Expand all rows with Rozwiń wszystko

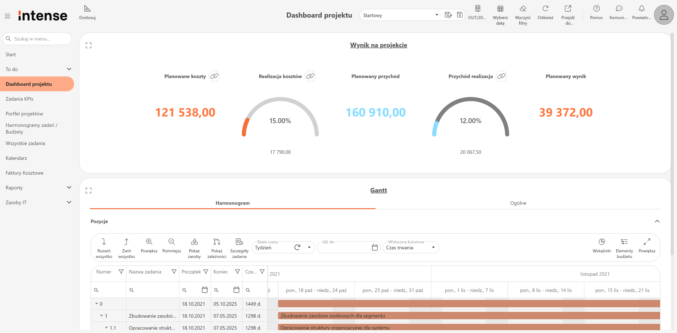[104, 248]
